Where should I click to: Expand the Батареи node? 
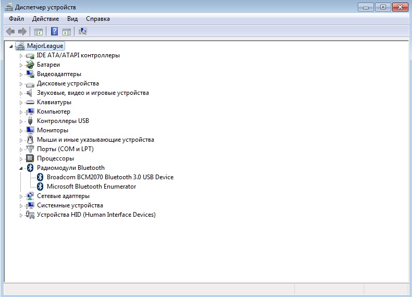[x=21, y=65]
